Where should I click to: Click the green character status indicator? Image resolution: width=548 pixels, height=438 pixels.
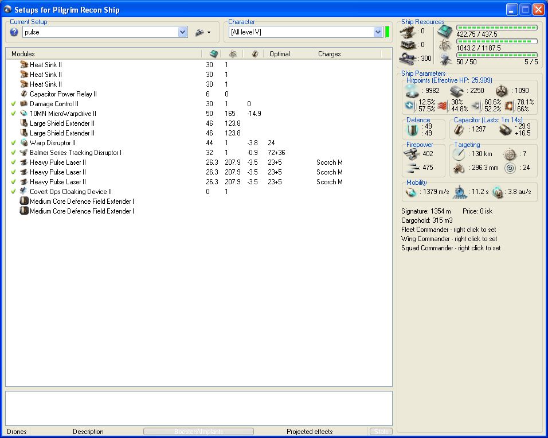click(387, 32)
